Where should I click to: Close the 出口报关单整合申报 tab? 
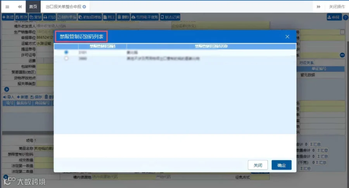(x=85, y=7)
